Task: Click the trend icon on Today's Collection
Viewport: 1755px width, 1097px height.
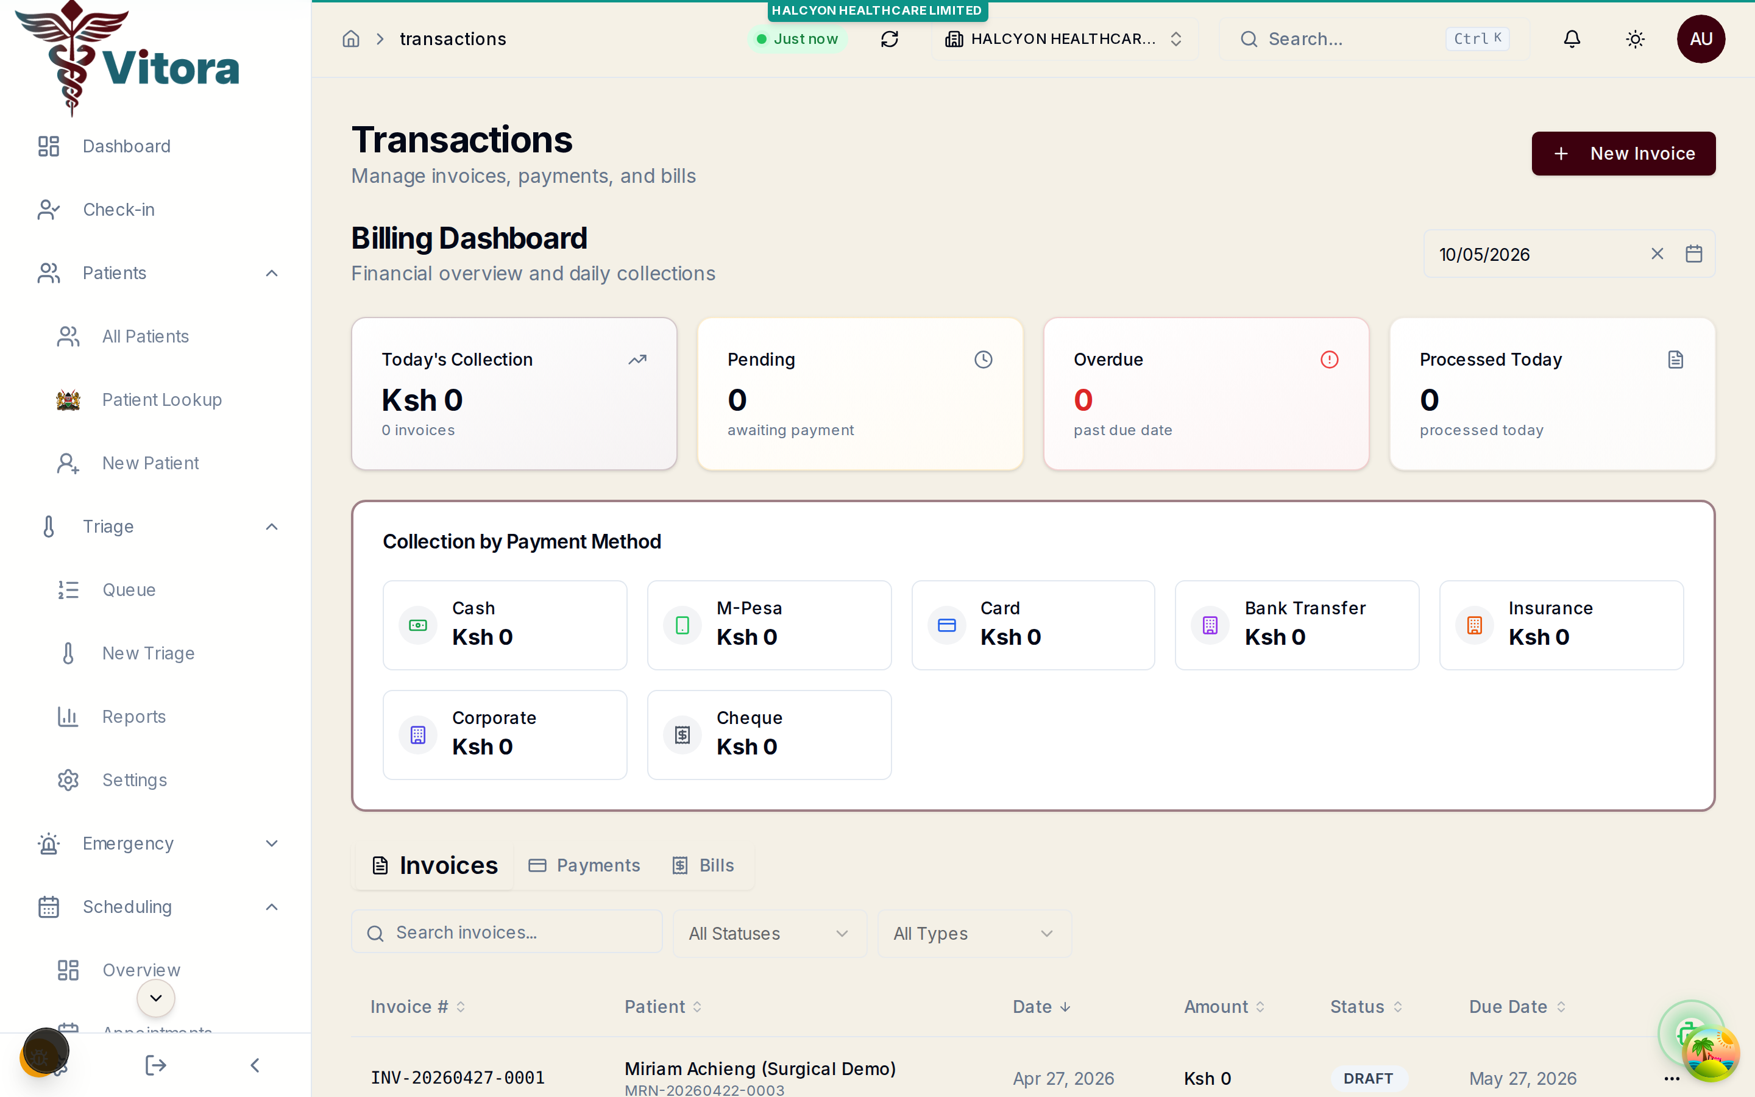Action: [637, 360]
